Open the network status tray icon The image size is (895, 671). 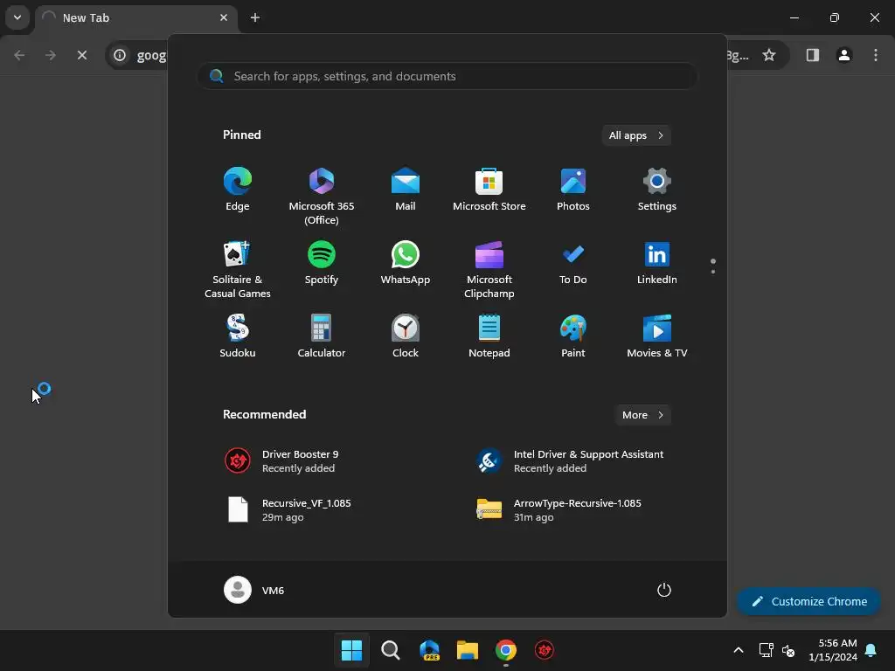(x=766, y=650)
